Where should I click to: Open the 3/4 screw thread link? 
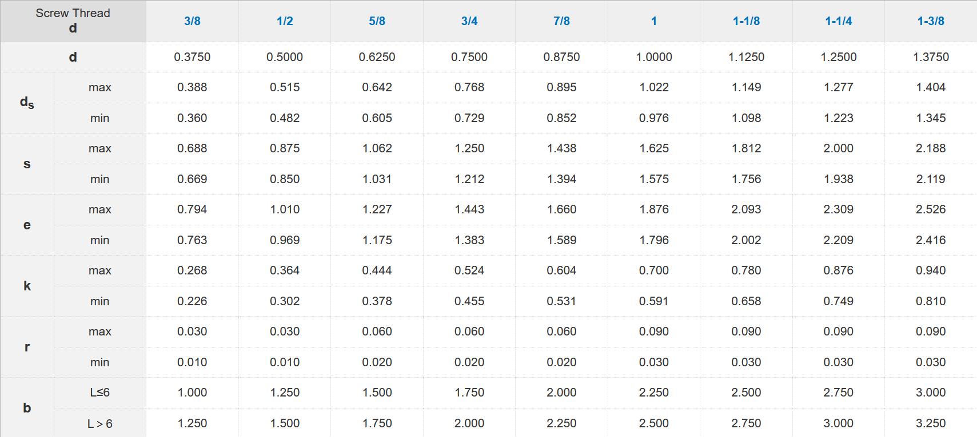click(469, 21)
